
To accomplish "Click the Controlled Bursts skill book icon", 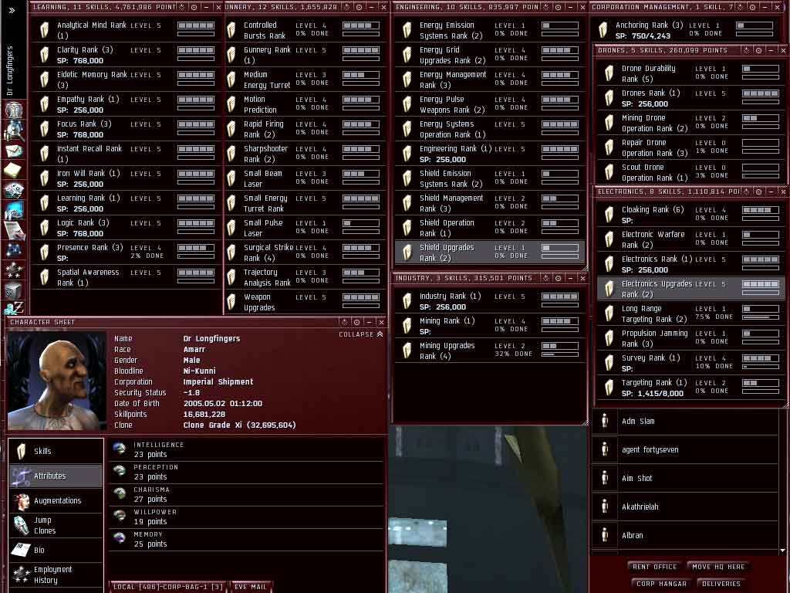I will click(231, 30).
